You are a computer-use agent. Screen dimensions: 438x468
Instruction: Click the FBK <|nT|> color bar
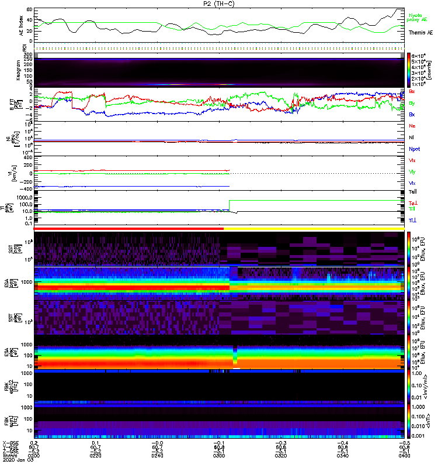click(409, 421)
